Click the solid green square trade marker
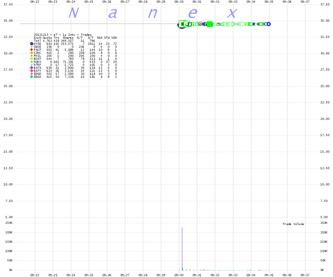 click(210, 24)
